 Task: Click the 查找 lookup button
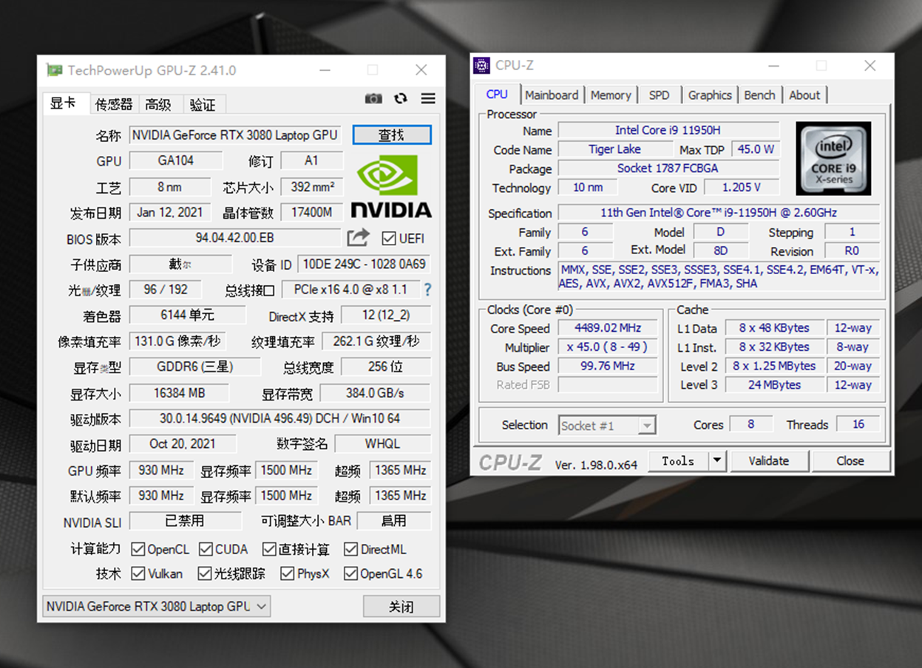[x=392, y=134]
